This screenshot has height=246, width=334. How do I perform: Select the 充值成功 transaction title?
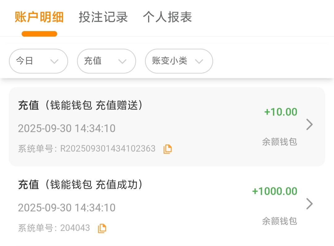coord(80,185)
